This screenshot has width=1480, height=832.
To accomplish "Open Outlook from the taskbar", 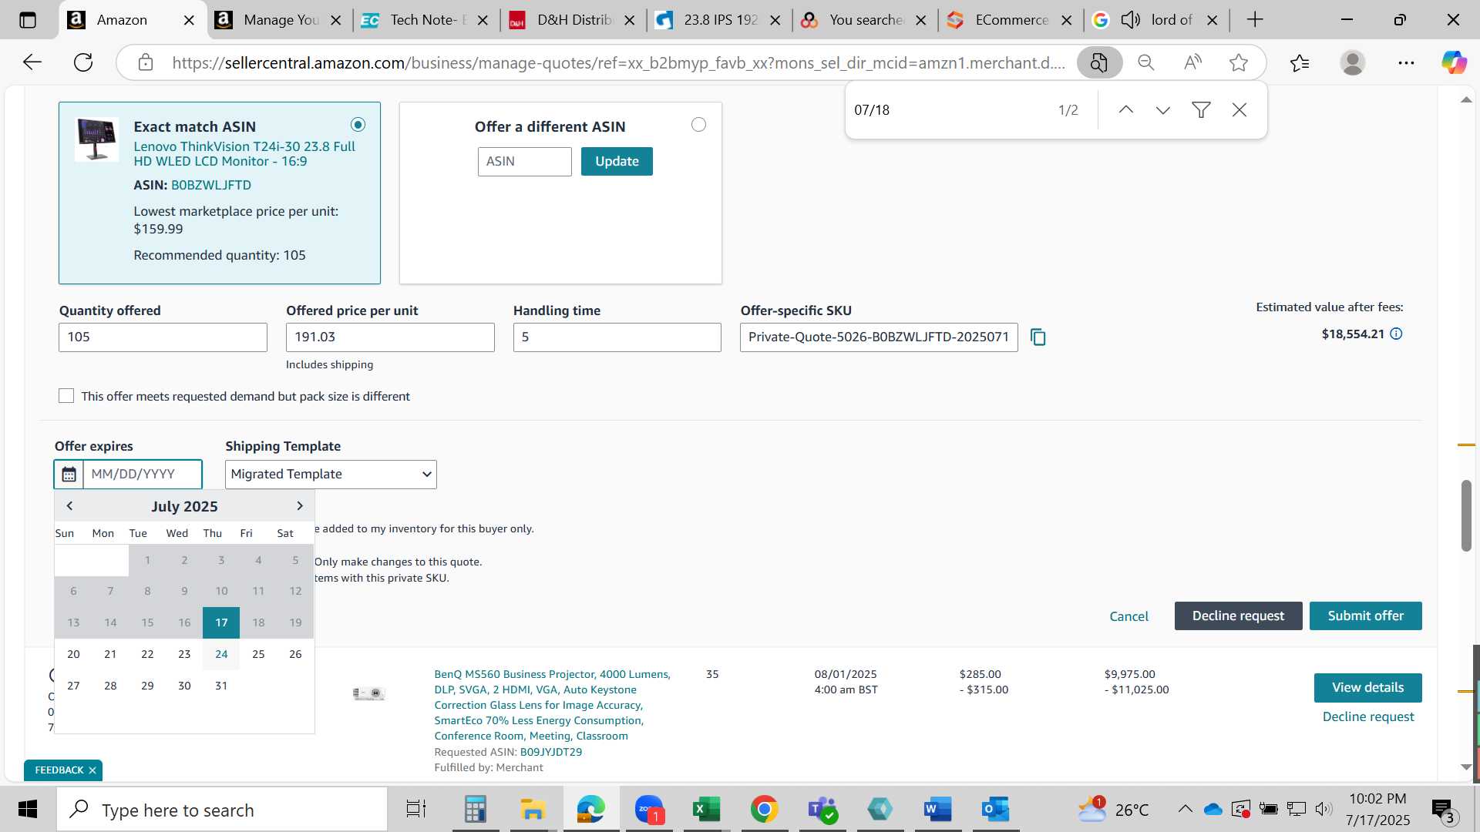I will tap(995, 810).
